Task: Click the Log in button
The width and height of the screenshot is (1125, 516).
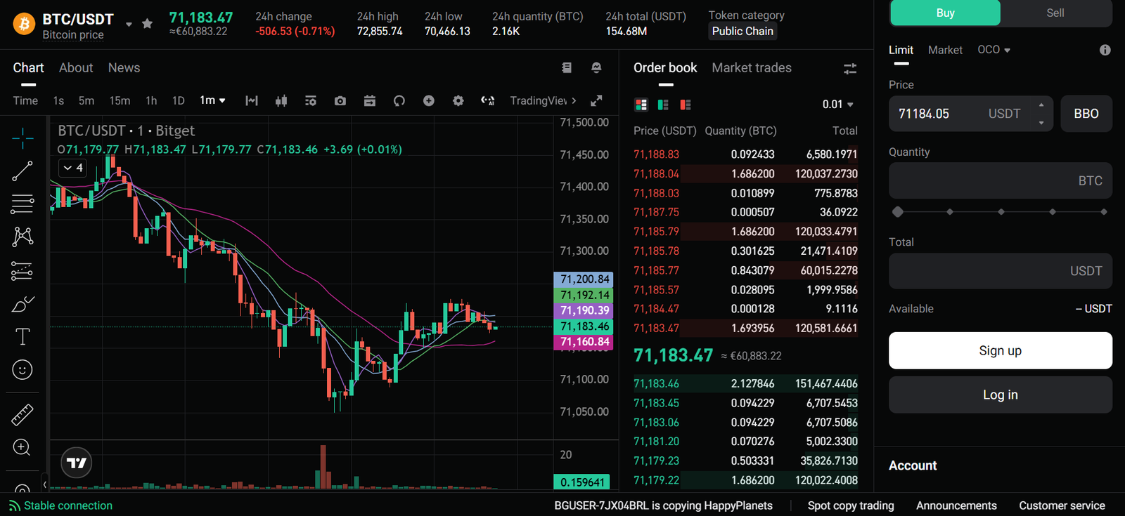Action: coord(1001,395)
